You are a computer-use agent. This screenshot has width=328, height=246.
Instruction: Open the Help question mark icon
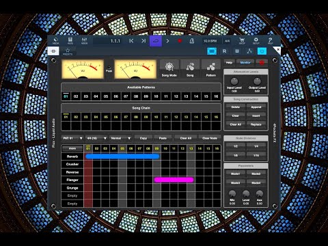[x=270, y=41]
